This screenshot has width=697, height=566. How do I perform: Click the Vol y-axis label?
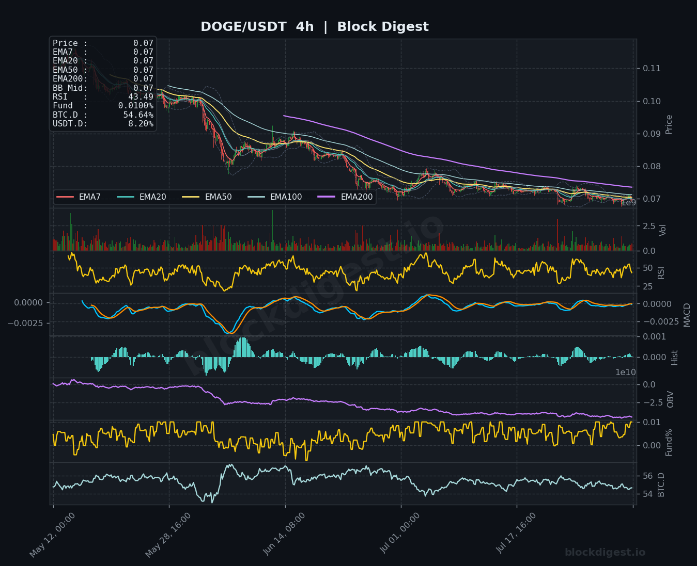pyautogui.click(x=663, y=230)
